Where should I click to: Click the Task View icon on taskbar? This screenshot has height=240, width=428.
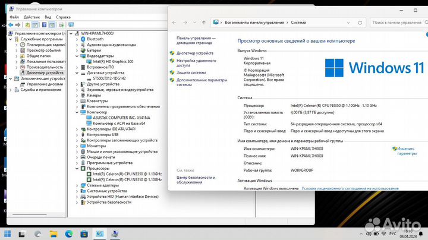point(22,233)
